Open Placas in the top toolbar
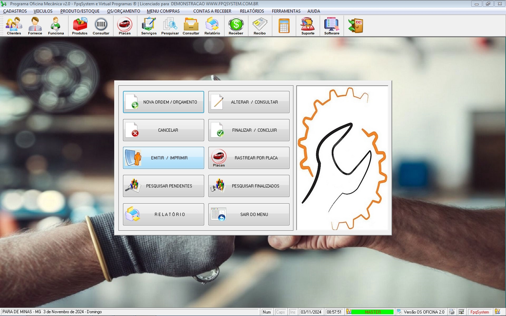 coord(125,26)
